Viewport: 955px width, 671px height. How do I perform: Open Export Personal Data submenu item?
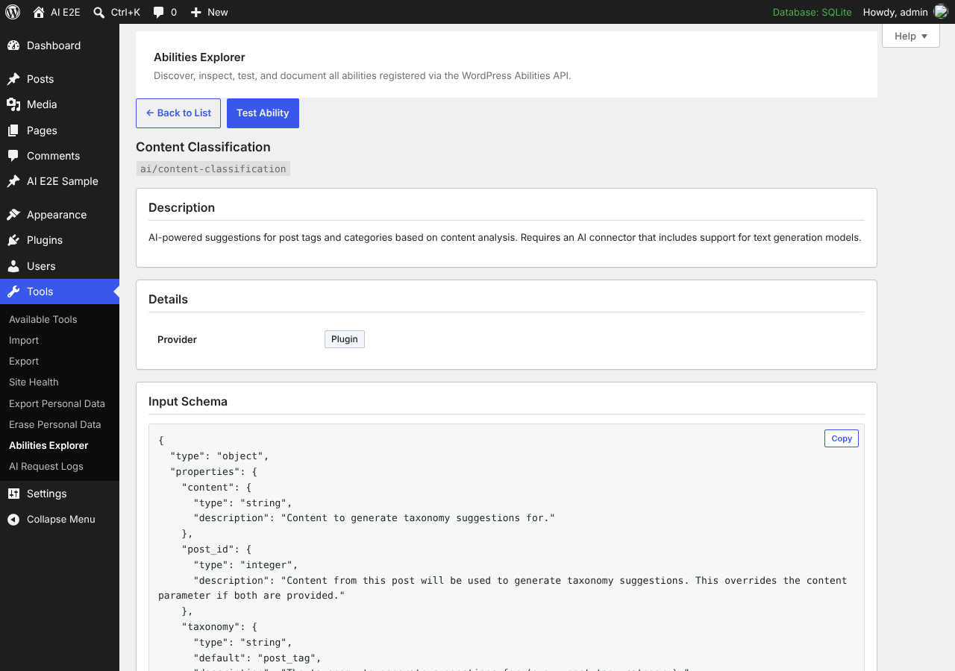pyautogui.click(x=57, y=403)
